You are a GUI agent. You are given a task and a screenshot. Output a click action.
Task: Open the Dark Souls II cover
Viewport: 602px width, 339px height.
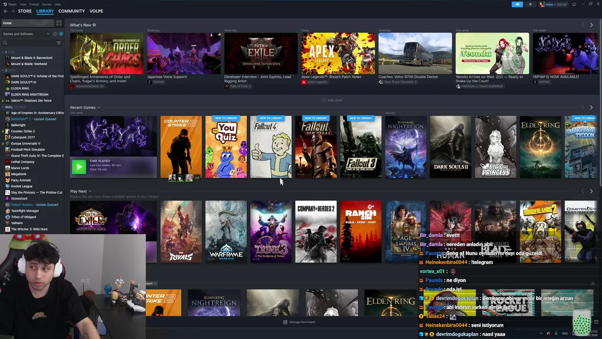coord(451,147)
